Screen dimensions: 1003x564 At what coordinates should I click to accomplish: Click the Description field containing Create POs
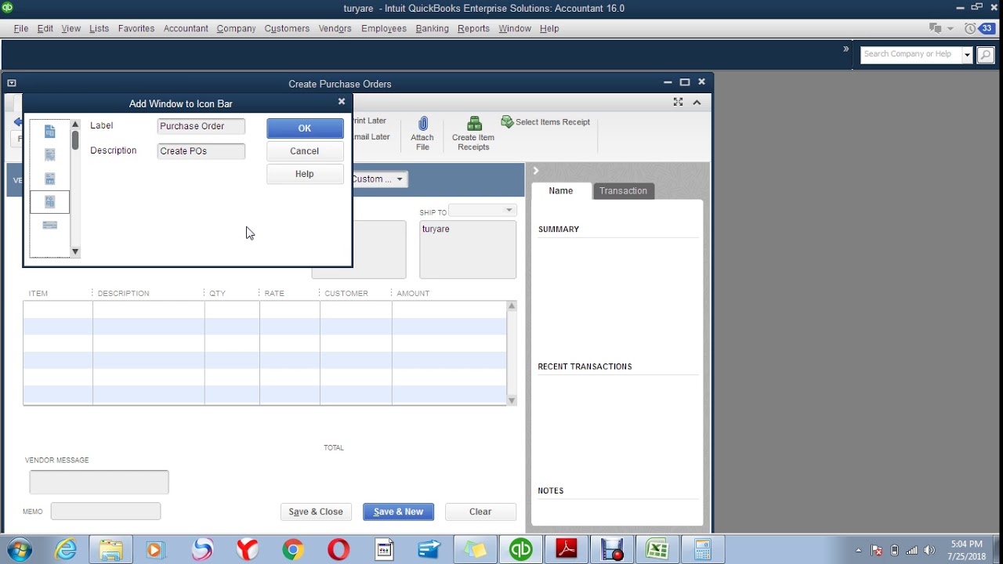201,151
